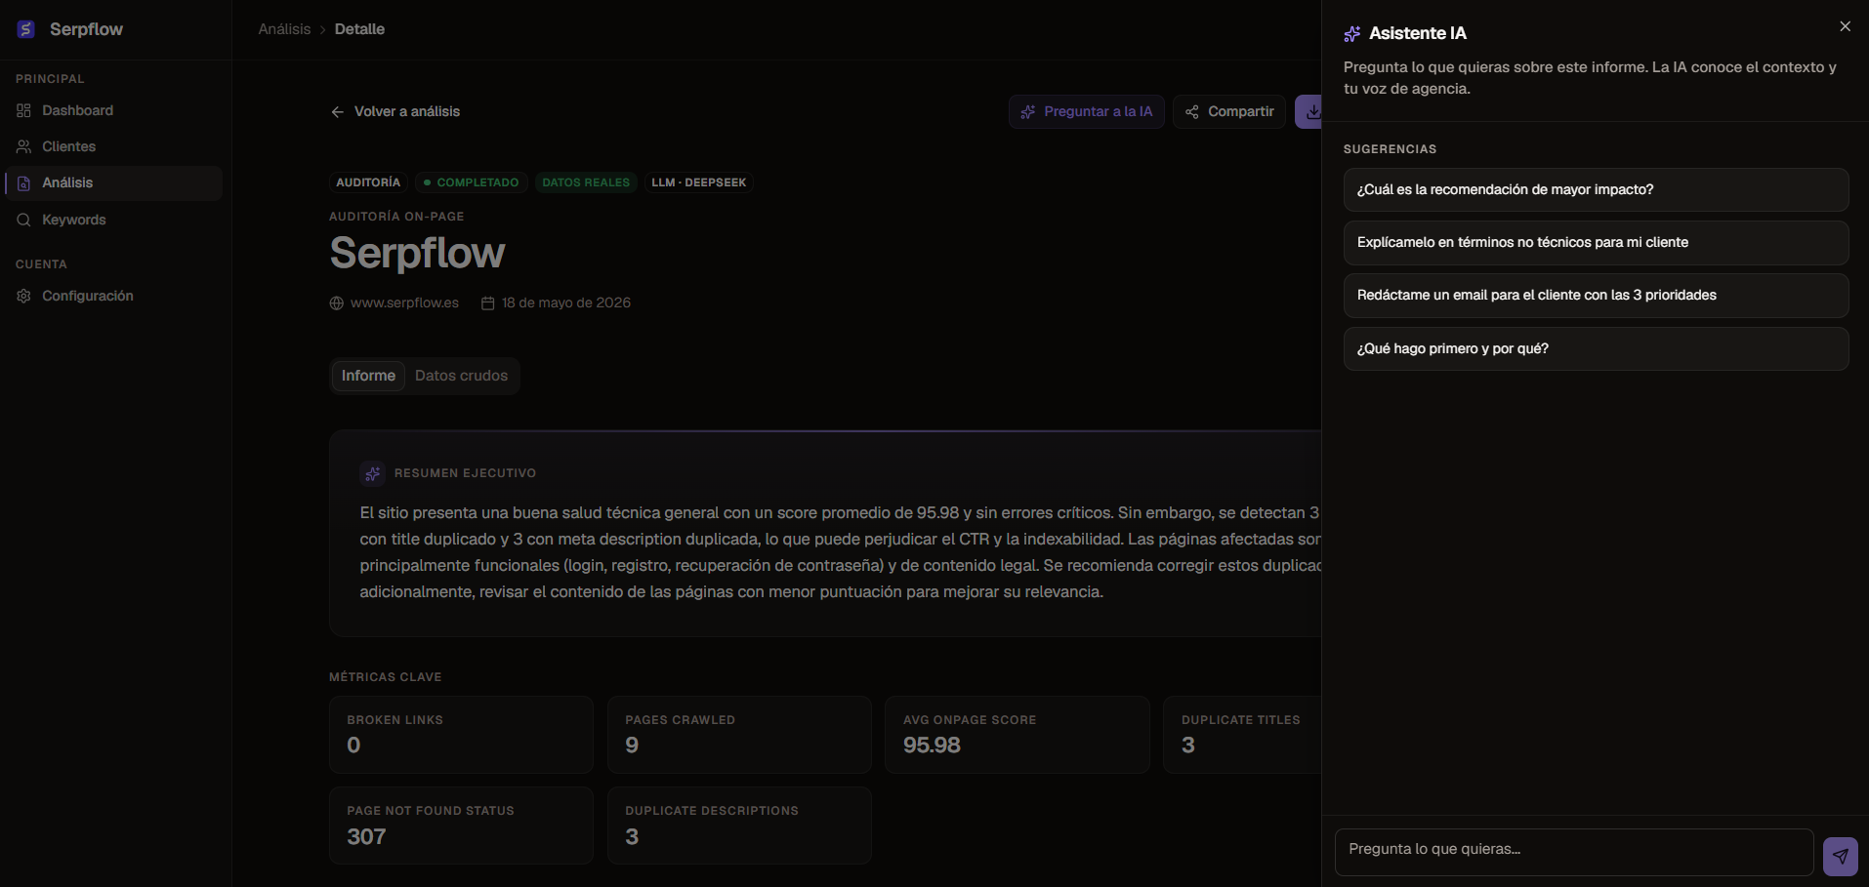Click the Clientes people icon

(23, 146)
